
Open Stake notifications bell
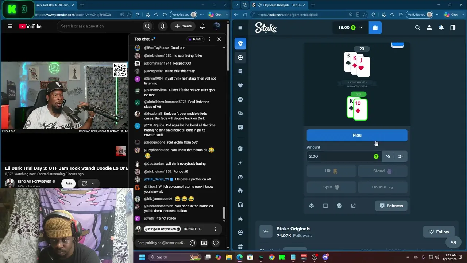(x=441, y=27)
